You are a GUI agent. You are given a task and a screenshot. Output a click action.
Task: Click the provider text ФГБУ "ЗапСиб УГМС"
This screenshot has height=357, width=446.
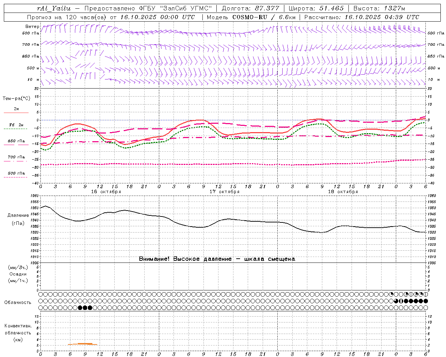(x=176, y=8)
